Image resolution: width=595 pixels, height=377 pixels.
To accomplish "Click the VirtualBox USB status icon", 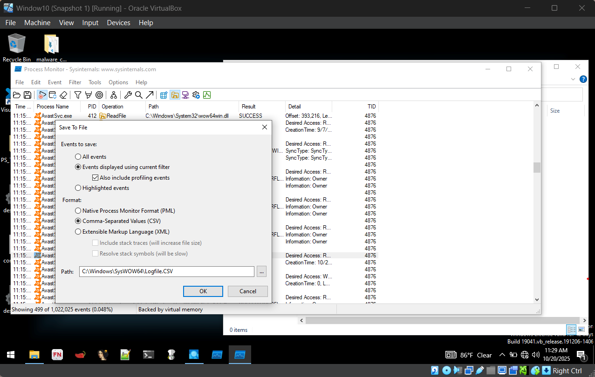I will (480, 370).
